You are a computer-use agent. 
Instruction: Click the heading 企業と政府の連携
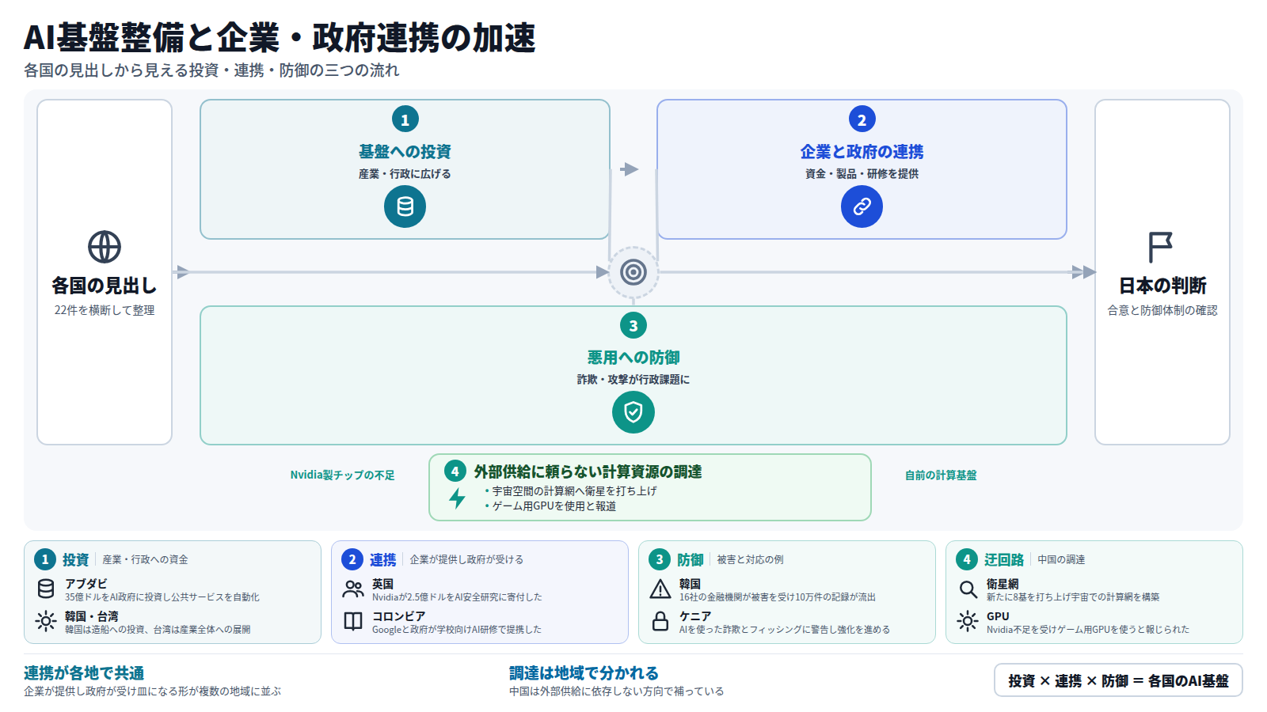pos(862,151)
